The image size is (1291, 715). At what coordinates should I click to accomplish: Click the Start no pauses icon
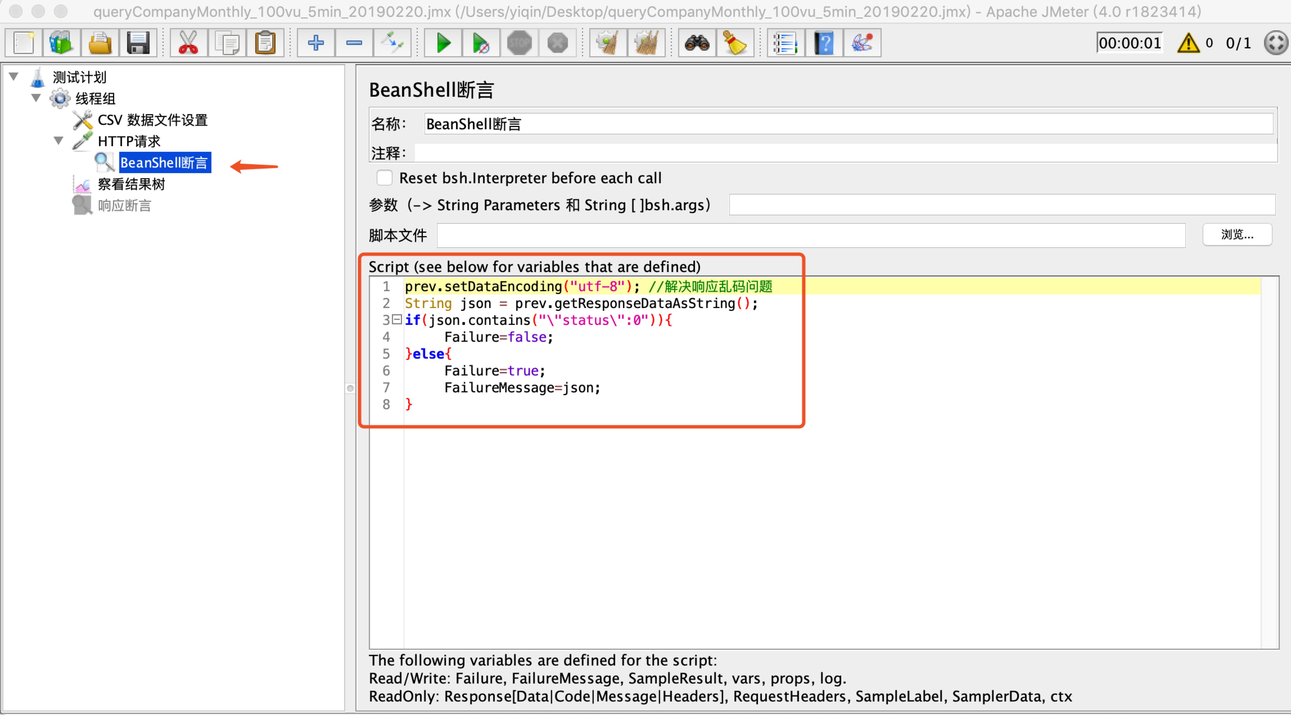[481, 43]
